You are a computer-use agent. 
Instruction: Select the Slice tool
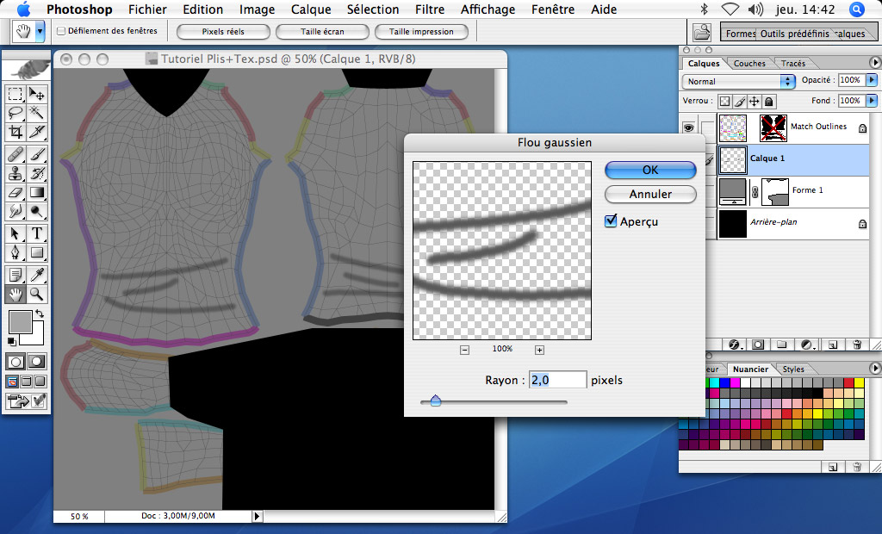point(37,133)
